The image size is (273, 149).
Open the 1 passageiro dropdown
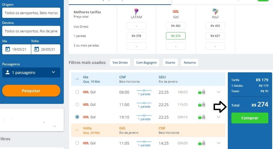(31, 72)
